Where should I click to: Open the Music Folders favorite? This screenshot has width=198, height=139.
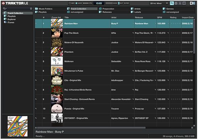pos(44,9)
